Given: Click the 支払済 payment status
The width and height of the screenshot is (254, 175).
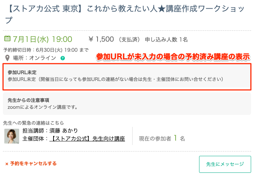Looking at the screenshot, I should [129, 39].
